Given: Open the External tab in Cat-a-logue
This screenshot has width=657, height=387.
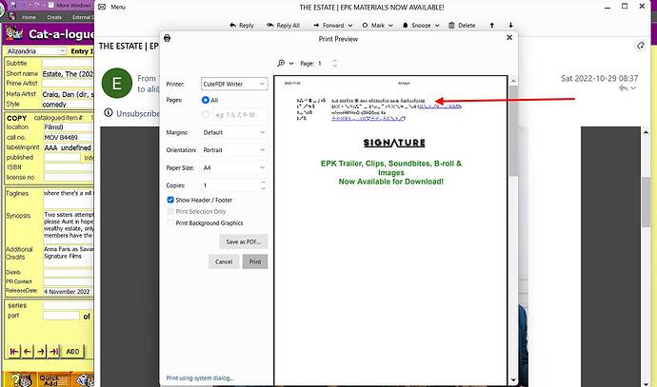Looking at the screenshot, I should click(x=82, y=17).
